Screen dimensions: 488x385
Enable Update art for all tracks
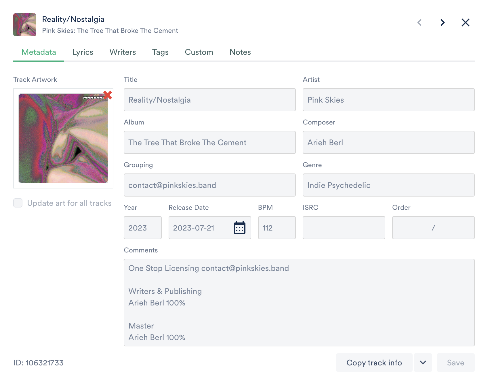click(x=18, y=203)
